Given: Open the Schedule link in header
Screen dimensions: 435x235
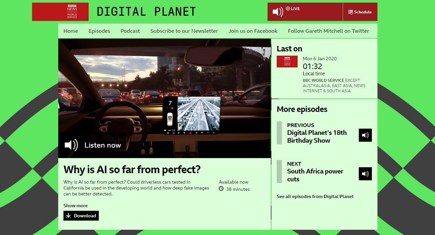Looking at the screenshot, I should pyautogui.click(x=360, y=12).
